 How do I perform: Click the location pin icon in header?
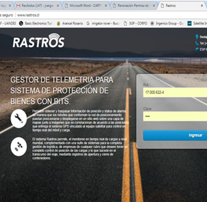point(197,37)
